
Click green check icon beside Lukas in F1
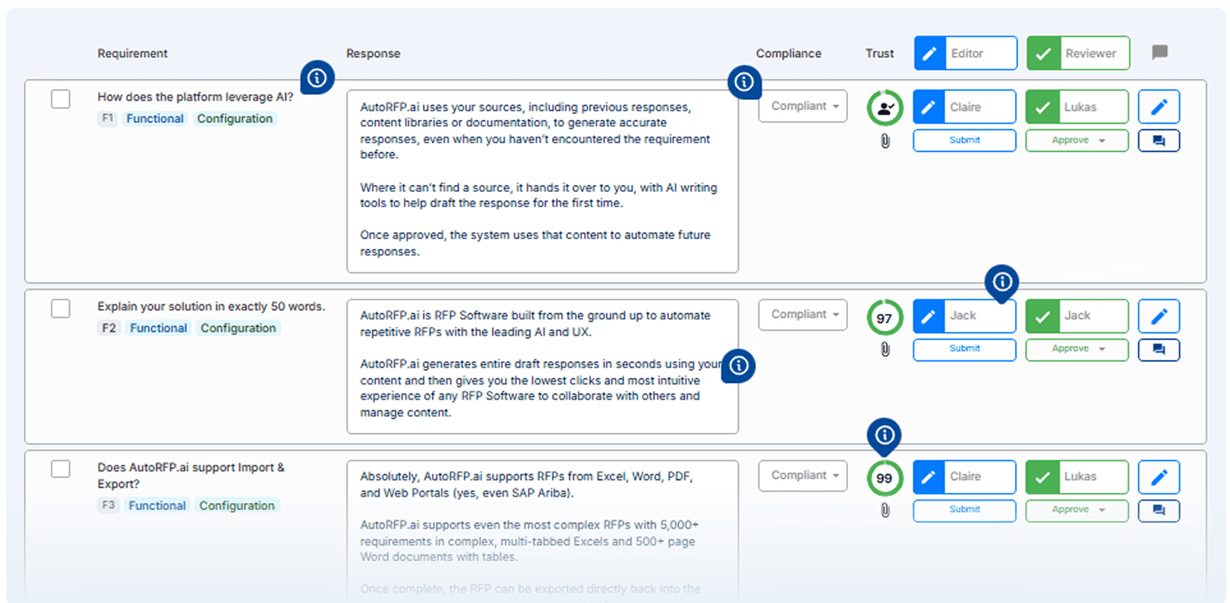pyautogui.click(x=1042, y=107)
